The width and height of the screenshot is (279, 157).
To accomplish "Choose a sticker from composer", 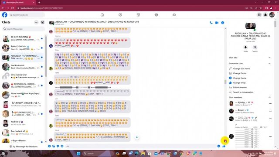I will tap(58, 146).
